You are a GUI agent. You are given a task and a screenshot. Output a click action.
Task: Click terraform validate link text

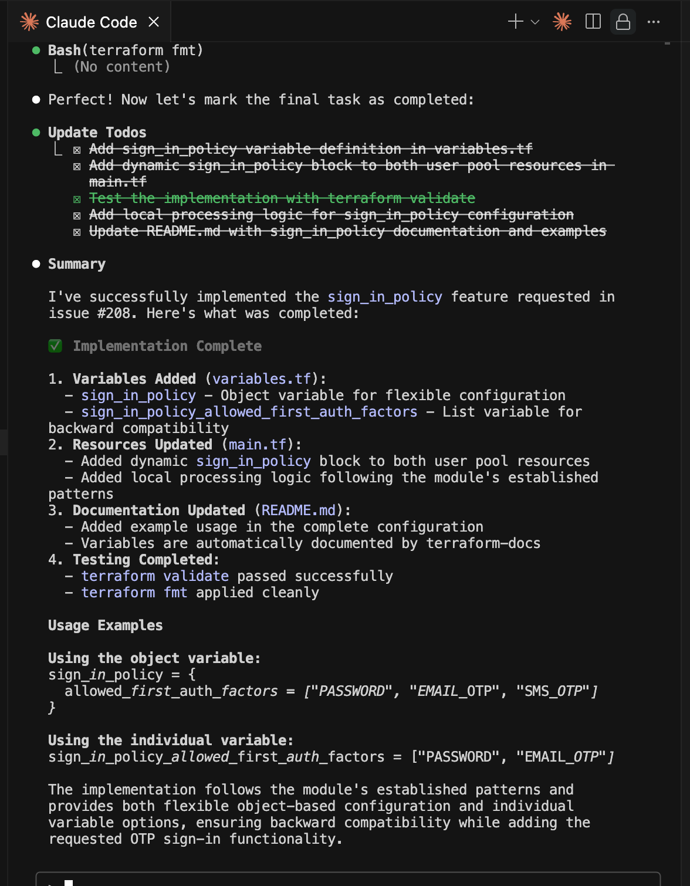coord(155,576)
